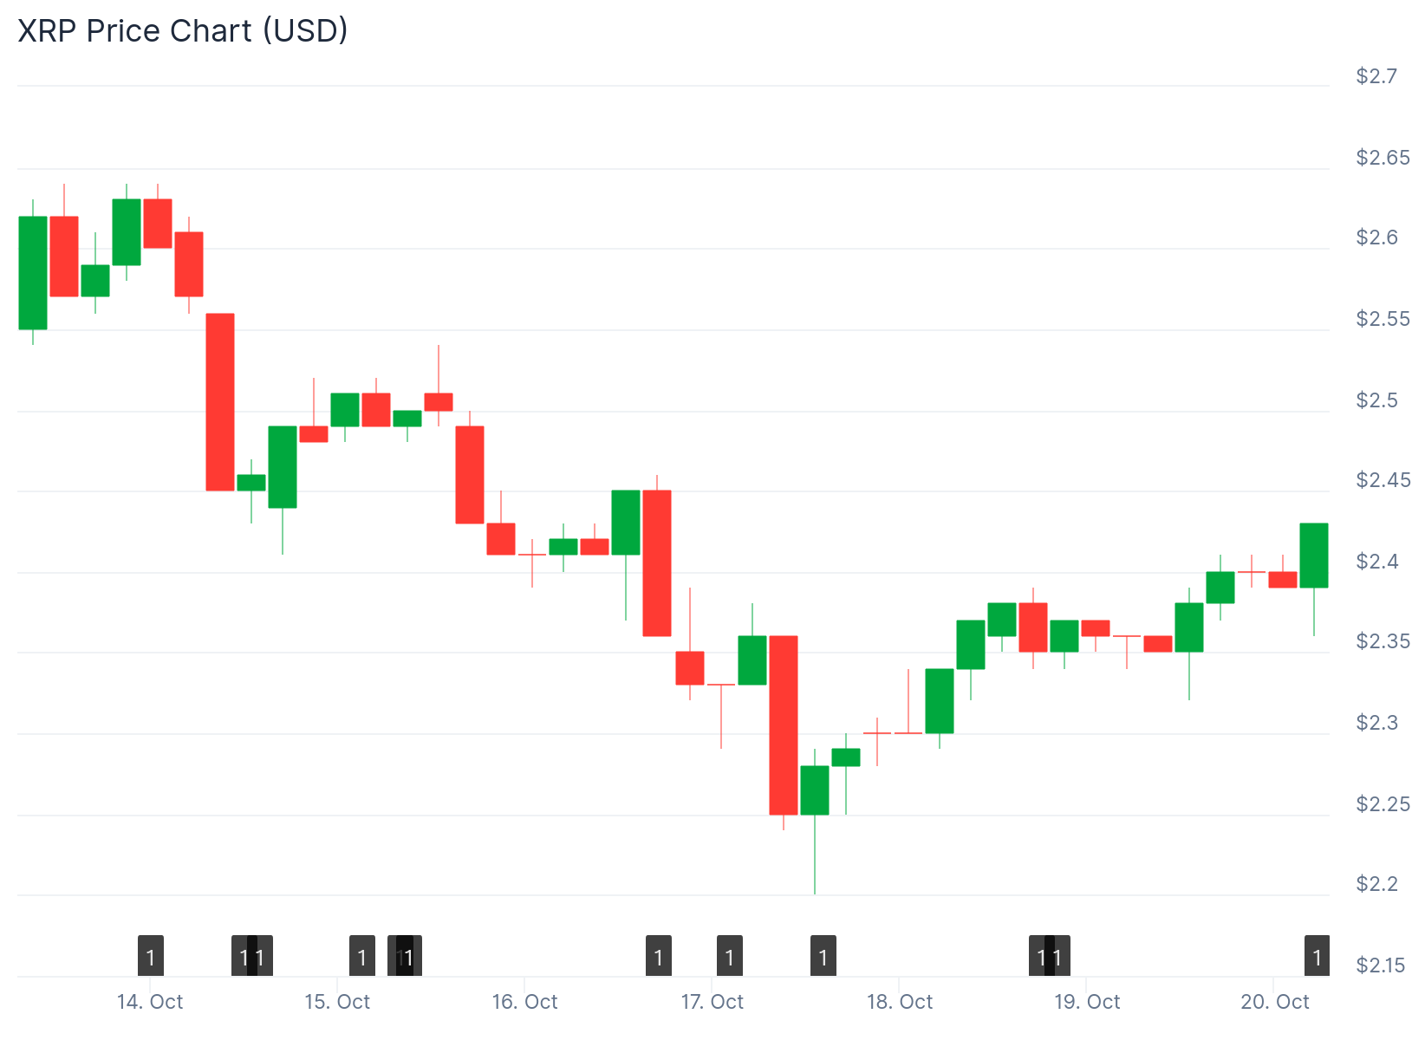The image size is (1425, 1040).
Task: Select the lone marker between 16. and 17. Oct
Action: 659,956
